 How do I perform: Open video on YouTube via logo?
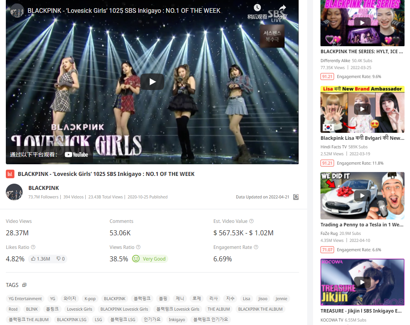click(x=77, y=155)
